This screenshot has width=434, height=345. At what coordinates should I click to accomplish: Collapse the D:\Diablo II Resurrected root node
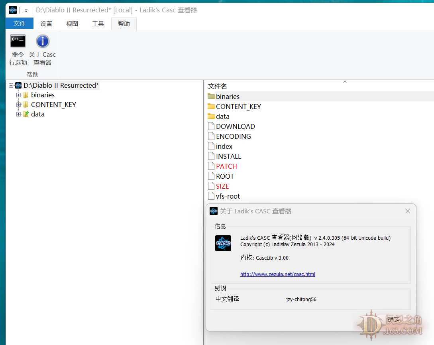click(x=11, y=85)
